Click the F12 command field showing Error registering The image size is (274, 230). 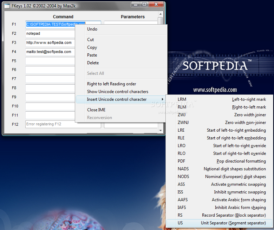(63, 124)
